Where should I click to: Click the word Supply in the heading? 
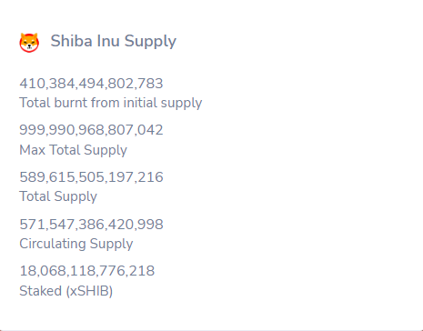[x=150, y=42]
